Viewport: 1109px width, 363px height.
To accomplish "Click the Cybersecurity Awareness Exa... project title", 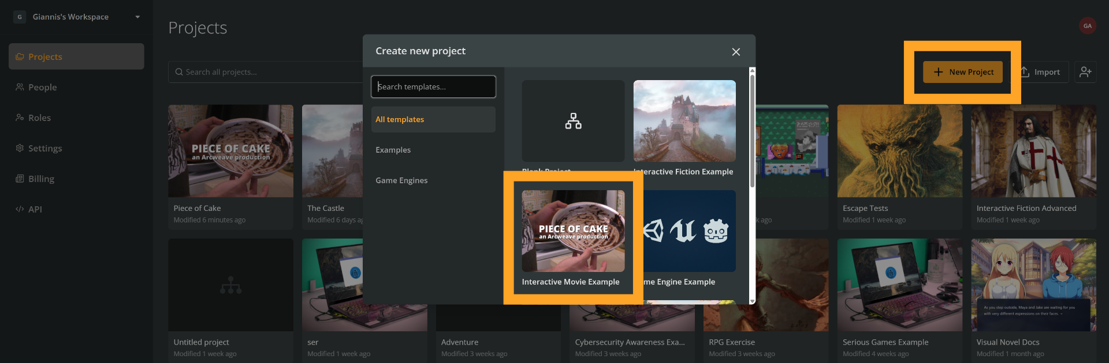I will [x=630, y=342].
